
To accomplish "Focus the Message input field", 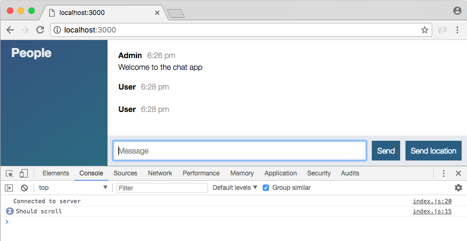I will tap(240, 151).
